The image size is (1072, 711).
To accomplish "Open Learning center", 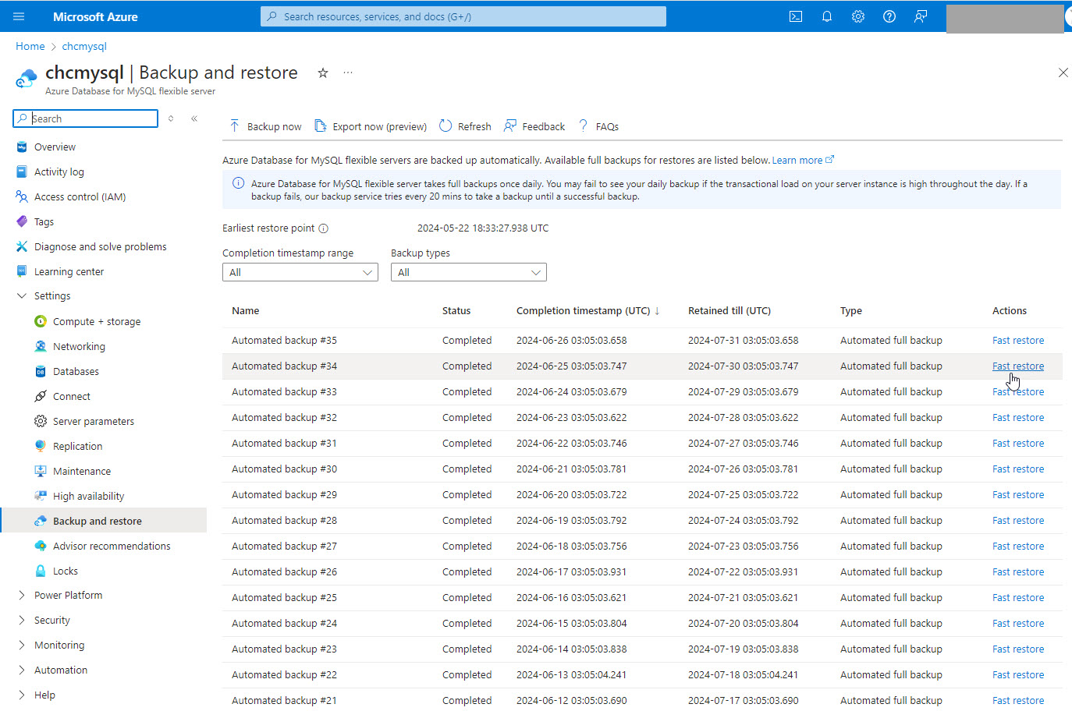I will coord(69,271).
